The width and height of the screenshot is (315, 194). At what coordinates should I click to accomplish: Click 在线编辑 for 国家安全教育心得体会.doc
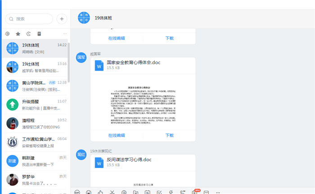117,135
